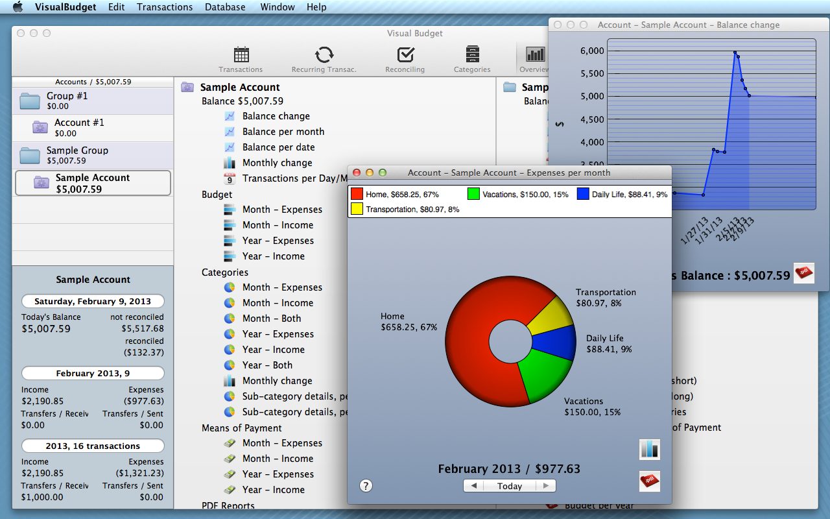
Task: Click Budget Year – Income bar icon
Action: pyautogui.click(x=229, y=256)
